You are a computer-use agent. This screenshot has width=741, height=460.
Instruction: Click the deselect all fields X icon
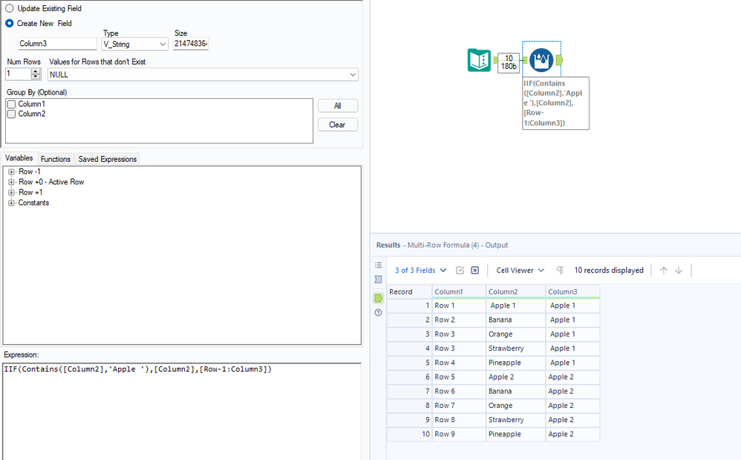coord(475,271)
